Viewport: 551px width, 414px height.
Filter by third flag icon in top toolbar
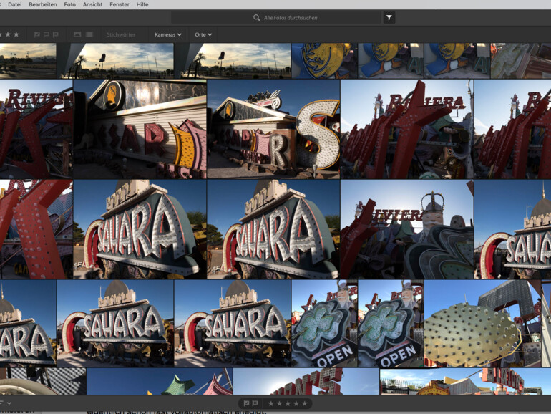pos(57,34)
